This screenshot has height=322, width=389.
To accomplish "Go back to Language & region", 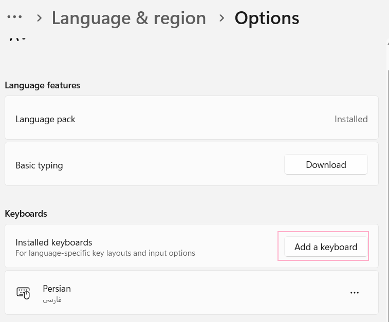I will 128,18.
